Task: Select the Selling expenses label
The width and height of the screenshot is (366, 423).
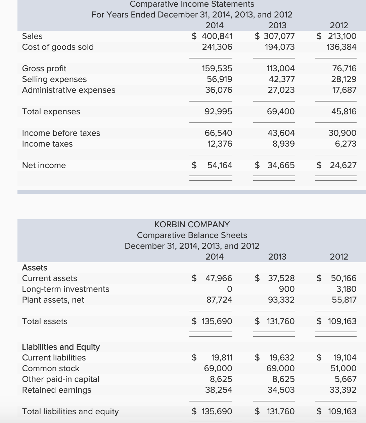Action: point(54,79)
